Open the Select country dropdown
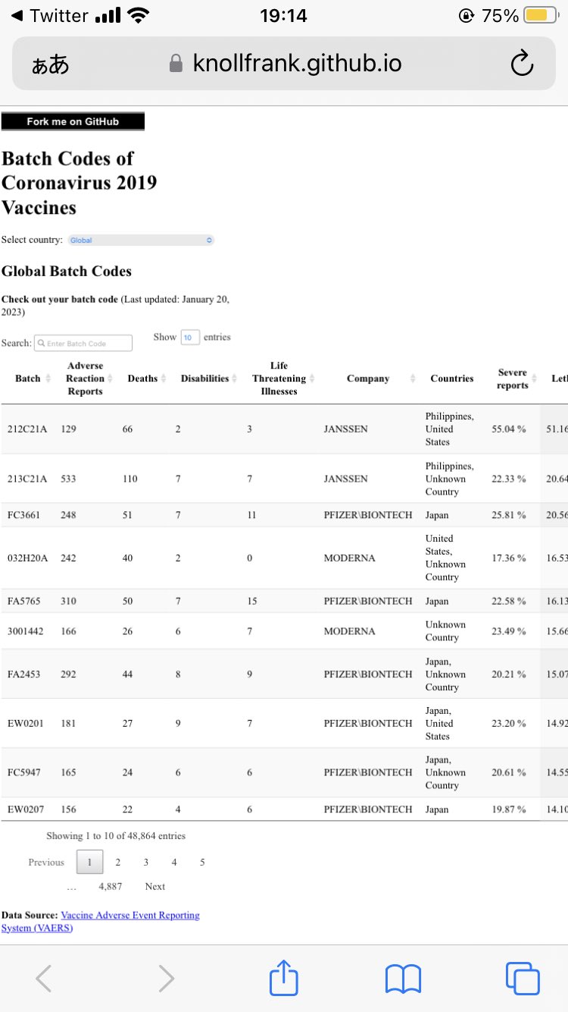Screen dimensions: 568x1012 click(x=141, y=240)
